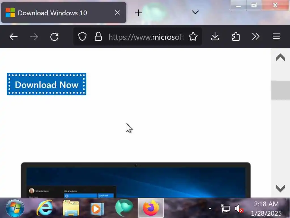The width and height of the screenshot is (290, 218).
Task: Open the Windows Start menu
Action: pos(15,208)
